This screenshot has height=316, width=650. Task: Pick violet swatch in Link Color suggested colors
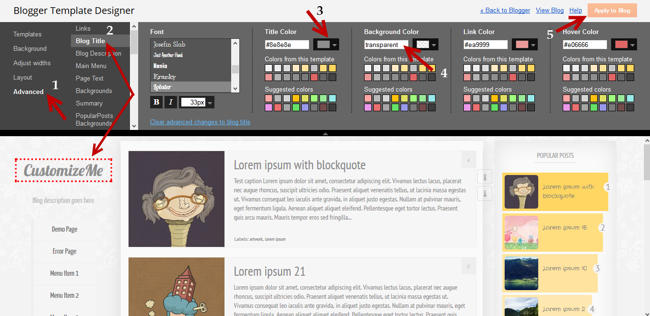[467, 107]
